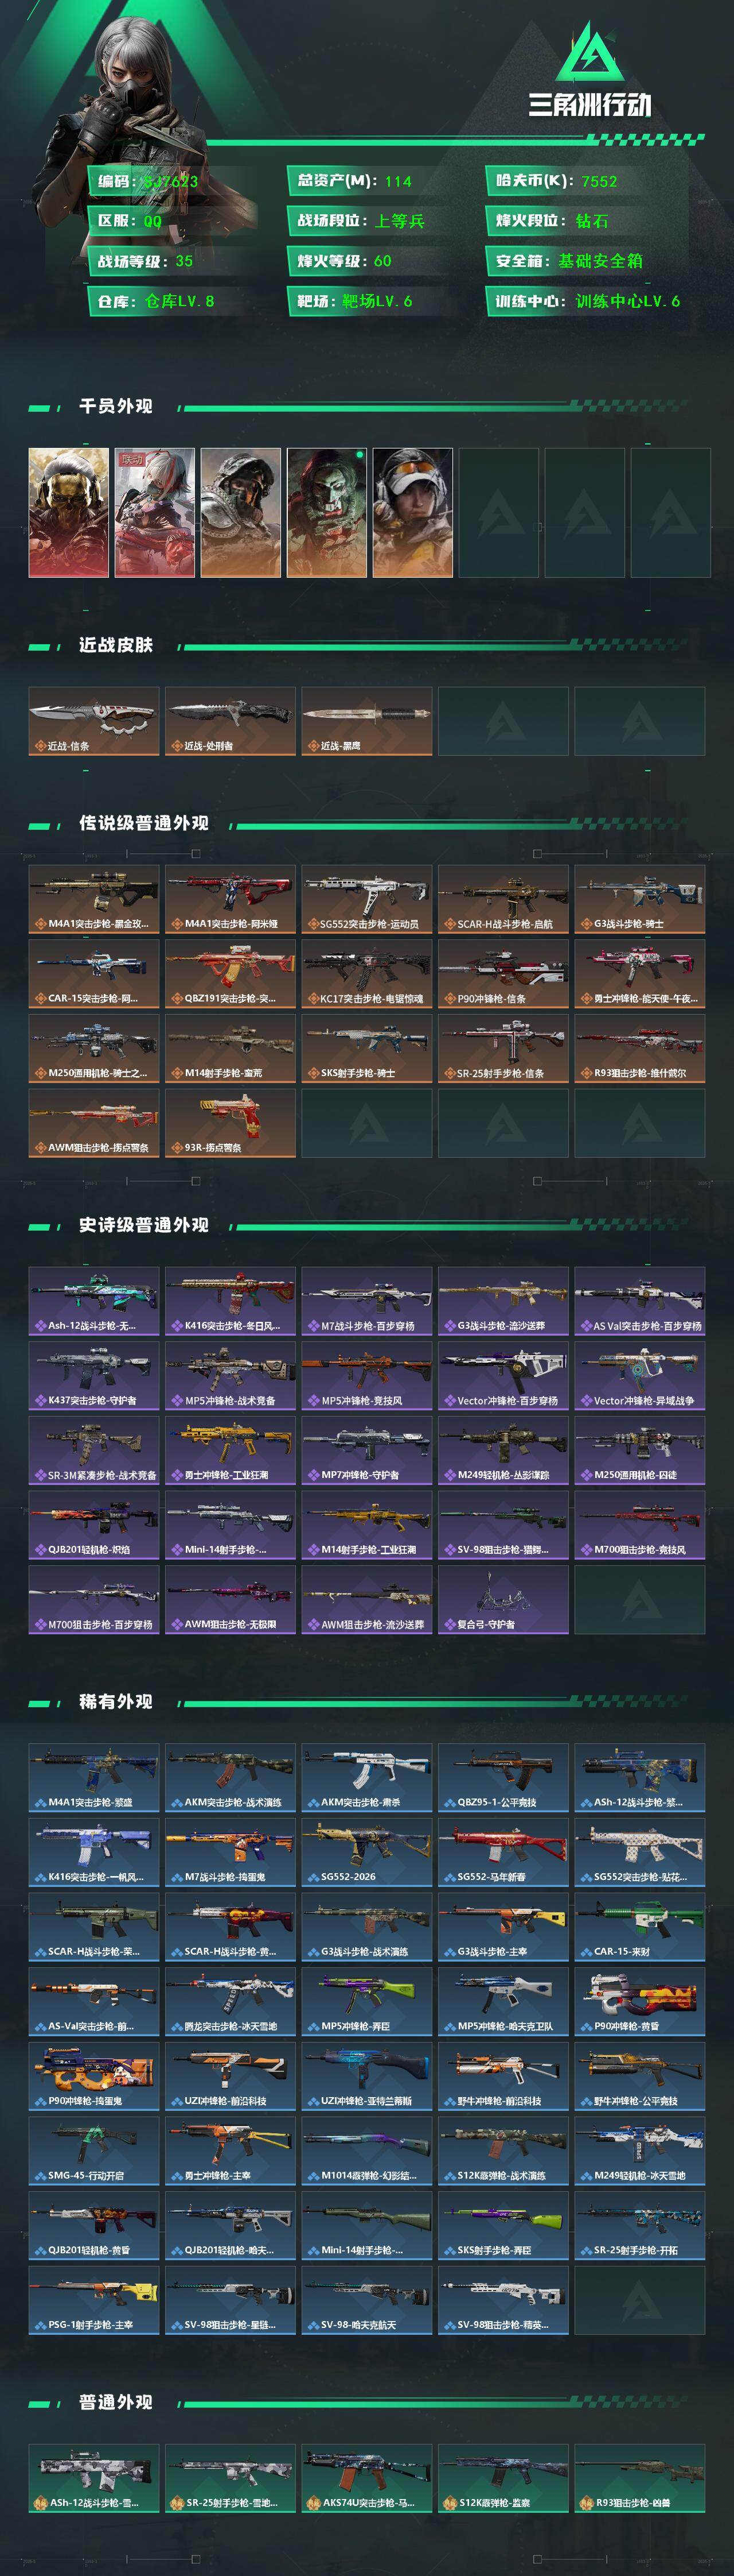The image size is (734, 2576).
Task: Open the 近战-处刑者 melee skin
Action: pos(231,720)
